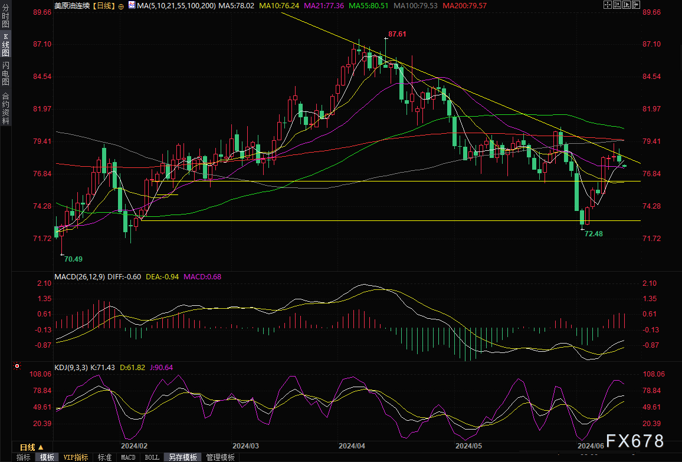The width and height of the screenshot is (682, 462).
Task: Click the MA10:76.24 value
Action: (279, 6)
